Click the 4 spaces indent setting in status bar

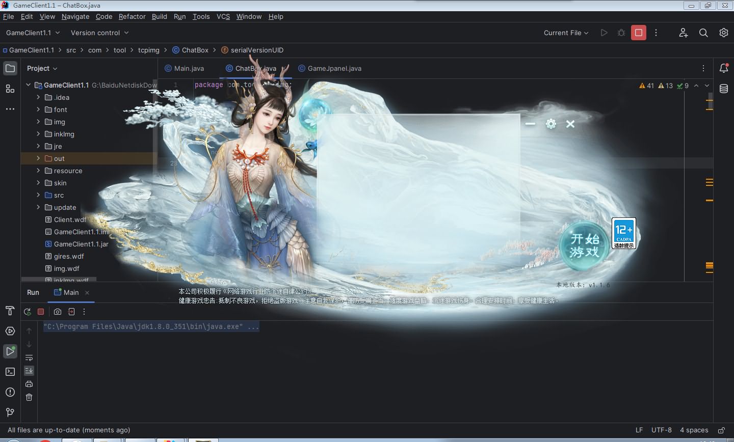694,430
